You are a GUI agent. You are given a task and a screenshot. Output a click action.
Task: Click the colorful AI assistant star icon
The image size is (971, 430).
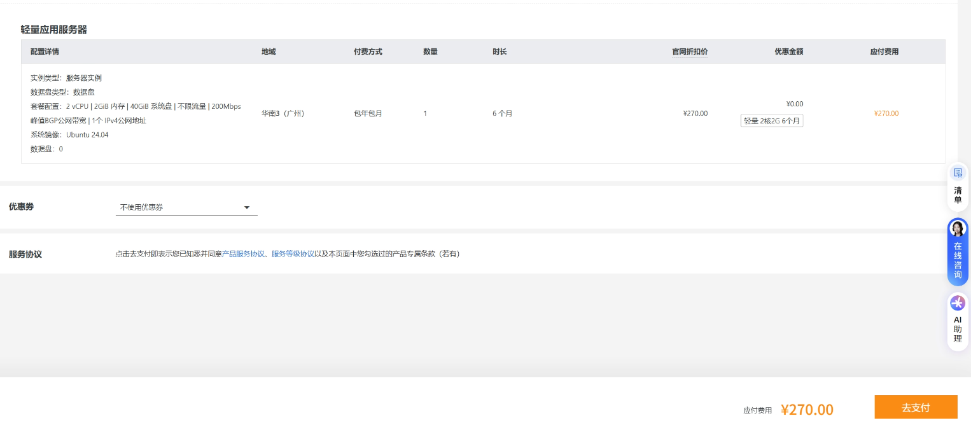coord(958,303)
